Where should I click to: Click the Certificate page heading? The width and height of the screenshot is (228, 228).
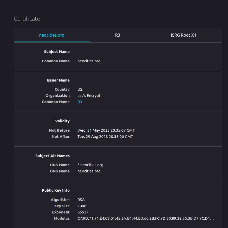27,19
